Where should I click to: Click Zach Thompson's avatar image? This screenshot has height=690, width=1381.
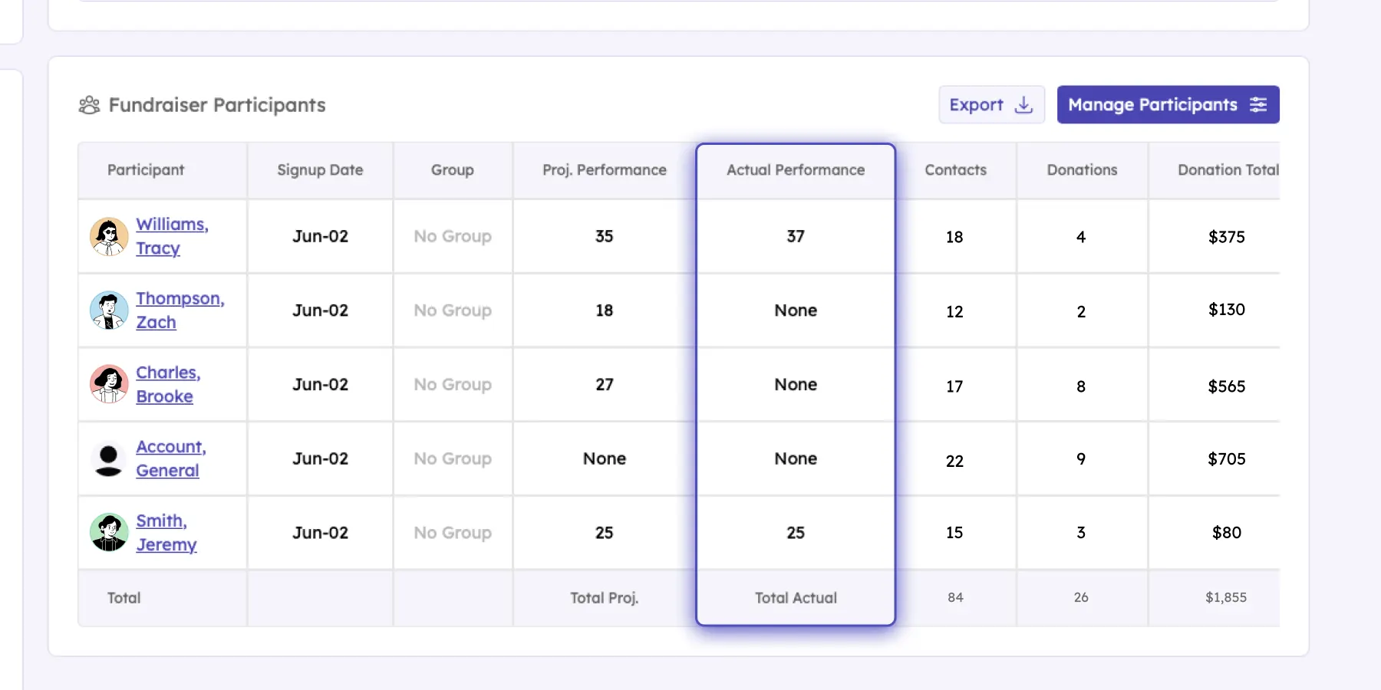coord(109,310)
